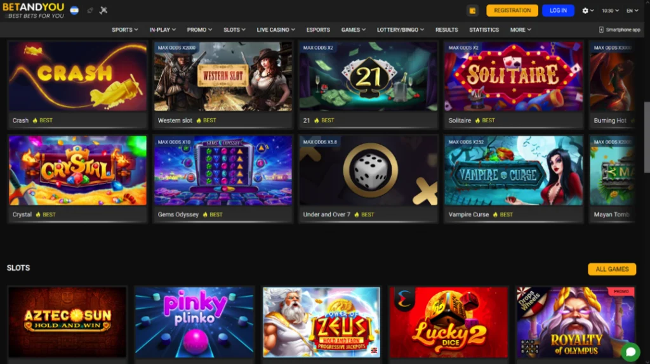Open the live chat bubble icon
Viewport: 650px width, 364px height.
tap(630, 351)
